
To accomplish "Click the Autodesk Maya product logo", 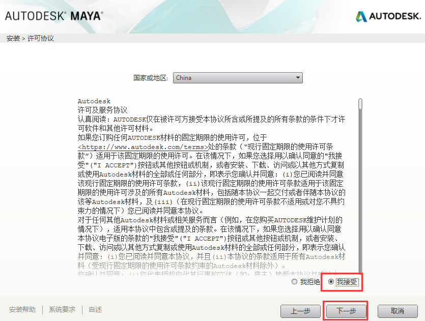I will pyautogui.click(x=54, y=16).
